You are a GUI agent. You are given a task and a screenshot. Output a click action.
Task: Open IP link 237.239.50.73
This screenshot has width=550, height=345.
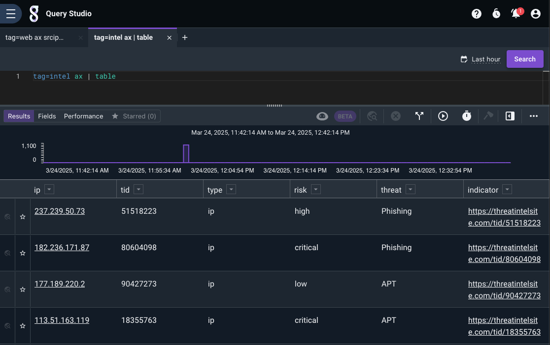(x=60, y=211)
